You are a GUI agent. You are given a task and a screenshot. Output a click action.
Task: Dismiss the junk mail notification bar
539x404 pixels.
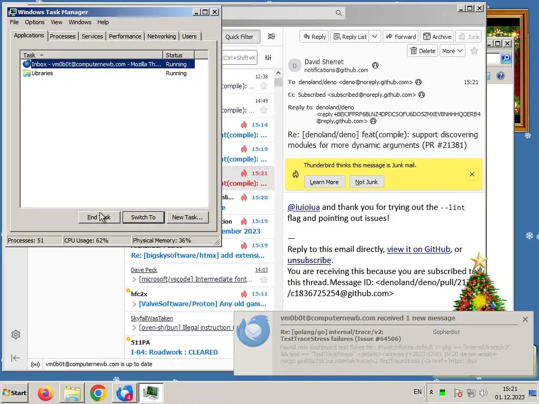pos(472,174)
